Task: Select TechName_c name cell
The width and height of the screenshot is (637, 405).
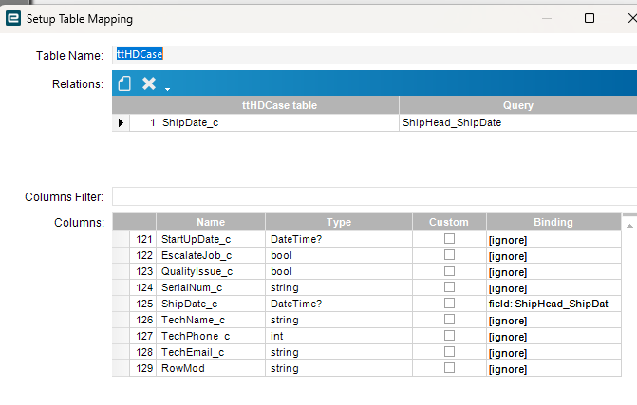Action: (211, 321)
